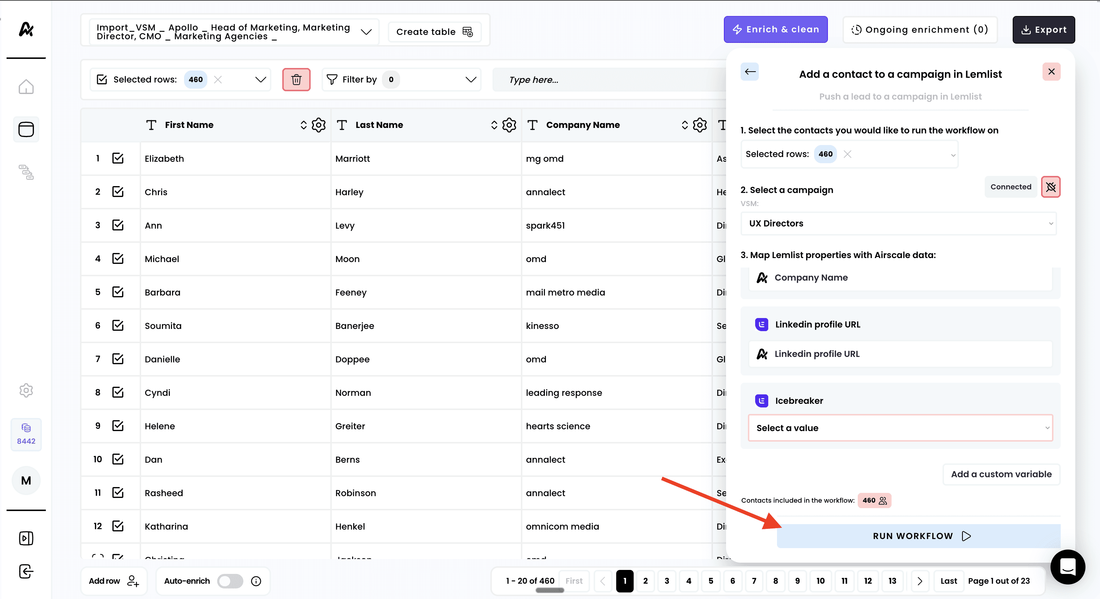The image size is (1100, 599).
Task: Click the sidebar settings gear icon
Action: click(26, 390)
